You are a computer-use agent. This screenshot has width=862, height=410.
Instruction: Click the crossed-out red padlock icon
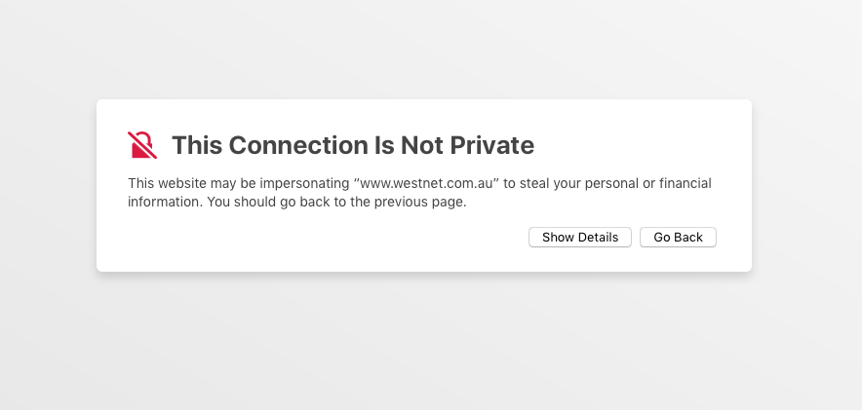click(x=142, y=145)
